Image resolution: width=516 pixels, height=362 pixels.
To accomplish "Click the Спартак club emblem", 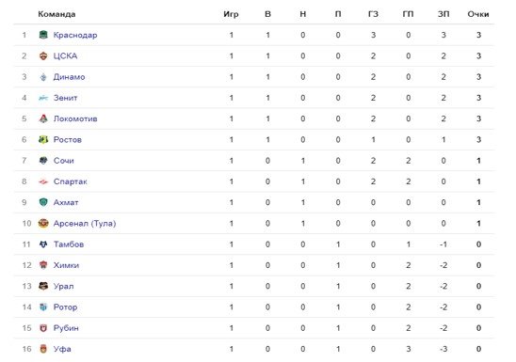I will tap(43, 181).
